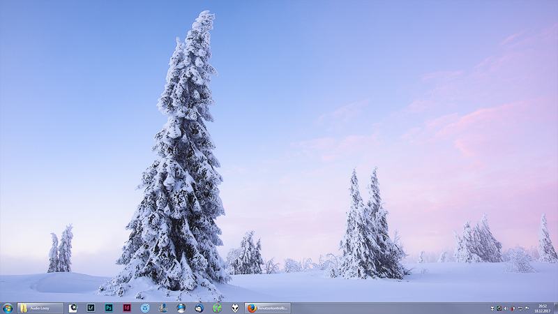Open the volume speaker tray icon
The image size is (558, 314).
pos(506,308)
